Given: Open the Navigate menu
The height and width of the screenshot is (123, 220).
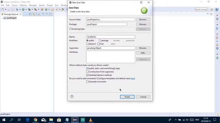Looking at the screenshot, I should (33, 5).
